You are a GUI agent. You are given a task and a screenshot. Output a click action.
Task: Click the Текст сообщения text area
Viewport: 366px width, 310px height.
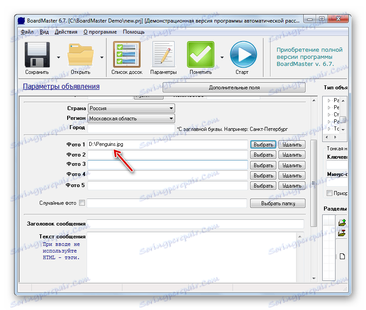[x=192, y=257]
